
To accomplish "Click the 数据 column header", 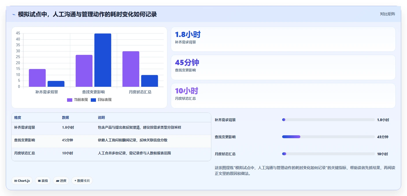I will (65, 118).
